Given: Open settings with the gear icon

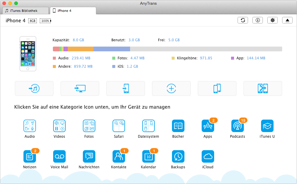Looking at the screenshot, I should (272, 20).
